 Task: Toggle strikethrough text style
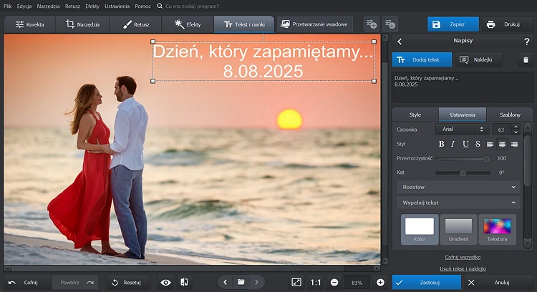[478, 144]
